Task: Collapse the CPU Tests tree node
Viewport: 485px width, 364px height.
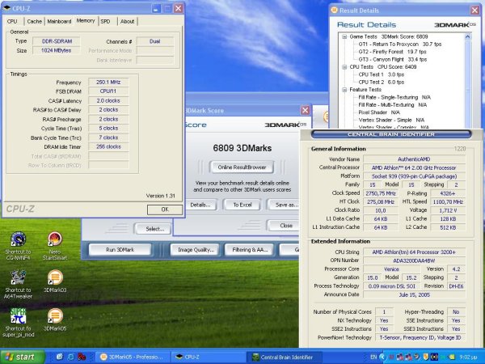Action: click(x=344, y=67)
